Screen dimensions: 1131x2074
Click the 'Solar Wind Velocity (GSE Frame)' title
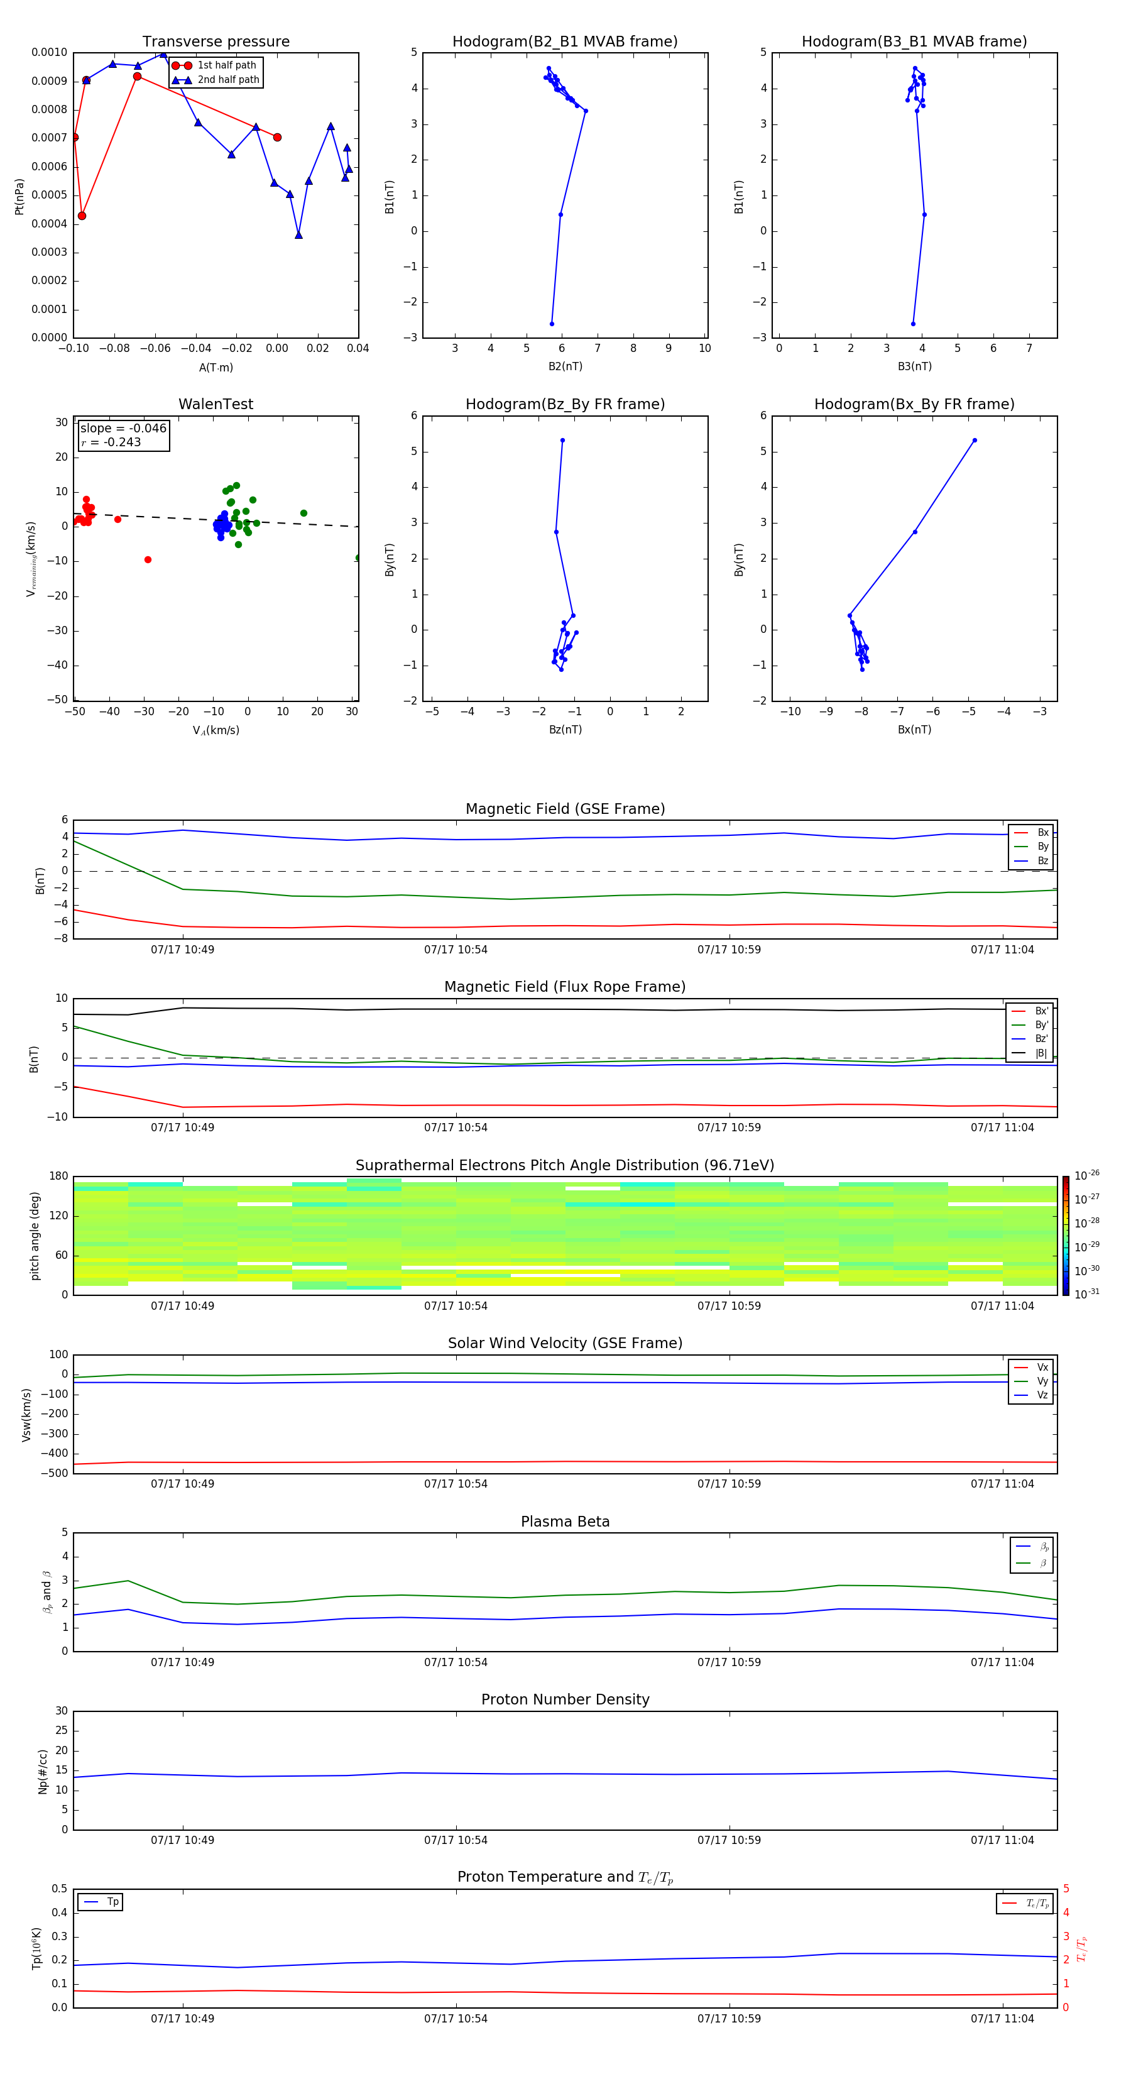tap(565, 1343)
